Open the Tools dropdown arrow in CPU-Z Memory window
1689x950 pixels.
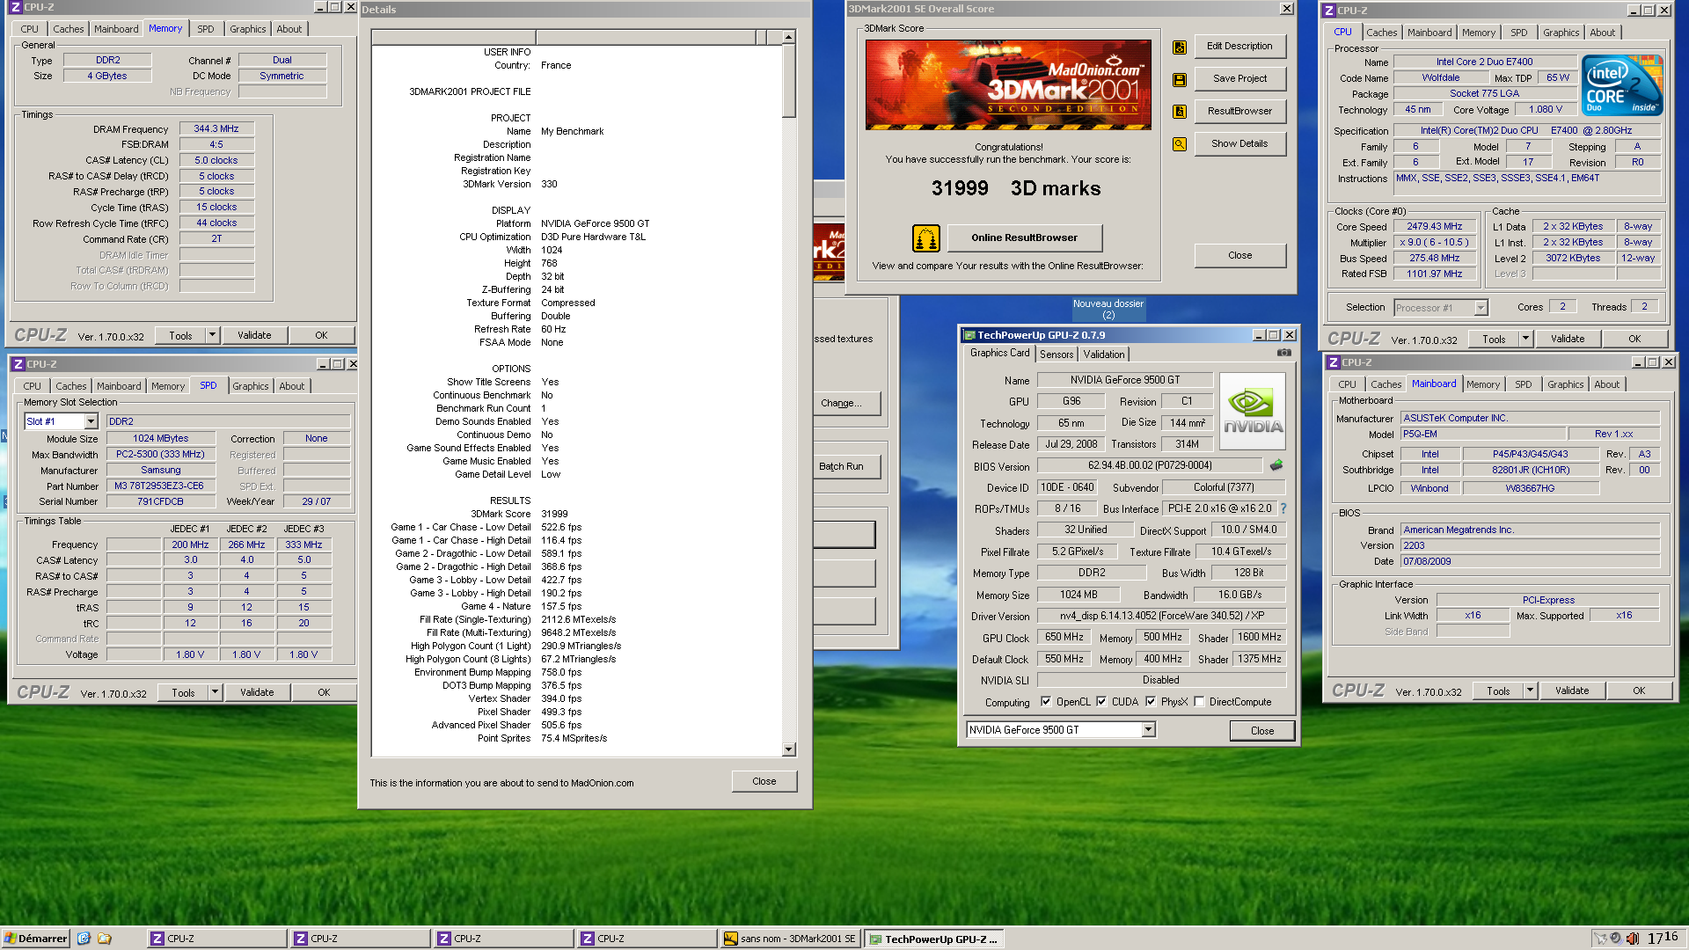click(212, 335)
